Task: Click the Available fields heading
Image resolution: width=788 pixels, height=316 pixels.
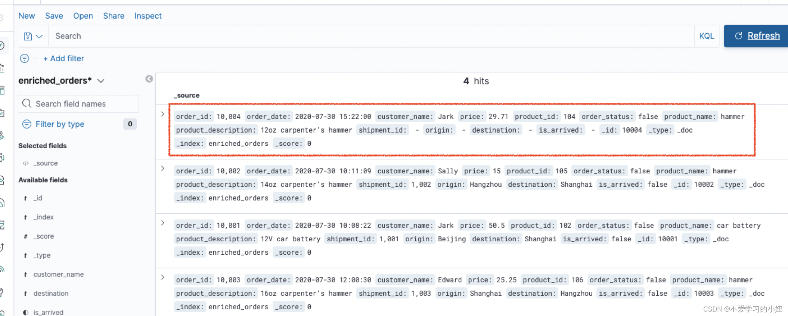Action: [x=43, y=180]
